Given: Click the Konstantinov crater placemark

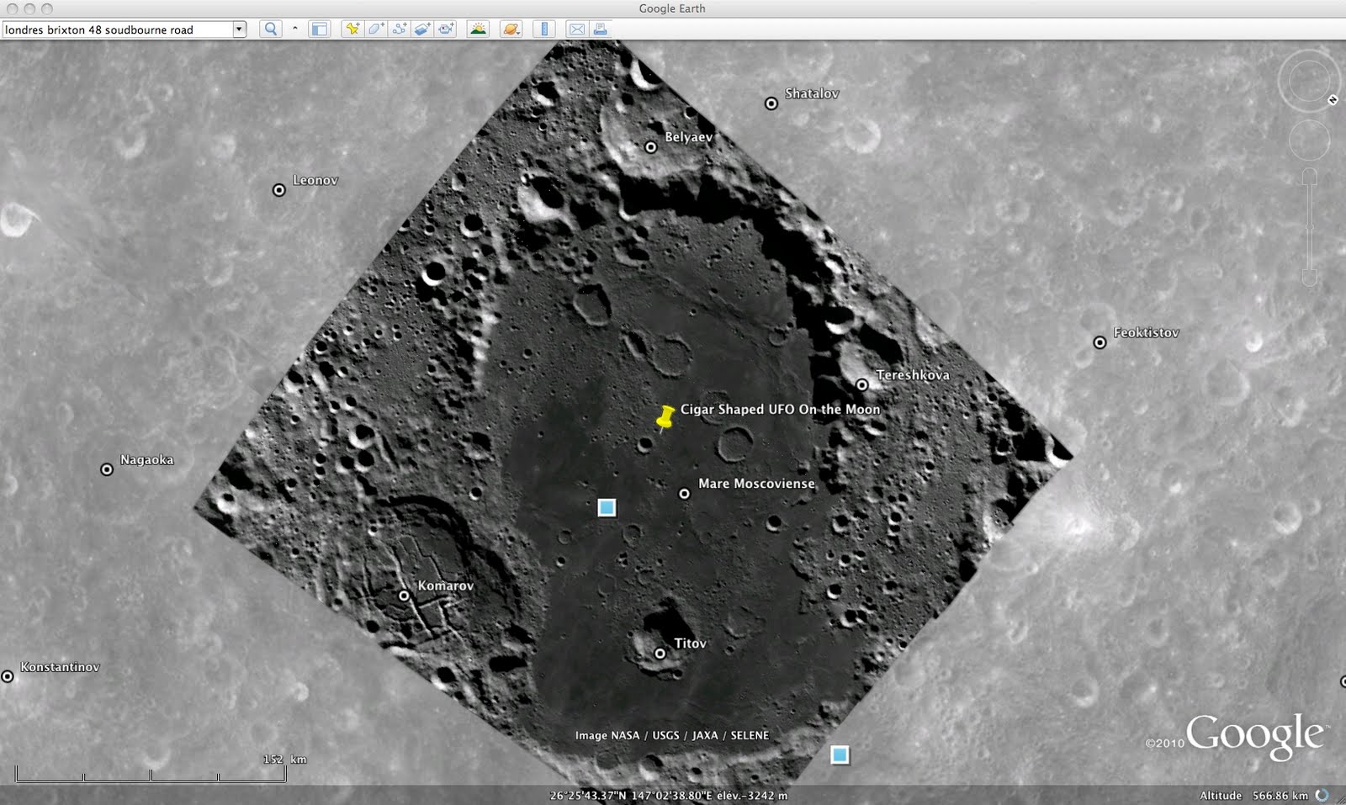Looking at the screenshot, I should [8, 676].
